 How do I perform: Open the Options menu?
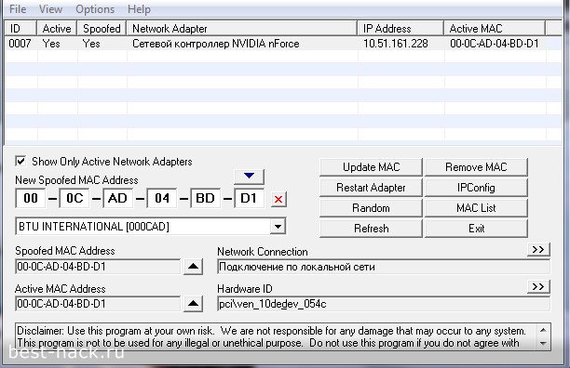[95, 9]
